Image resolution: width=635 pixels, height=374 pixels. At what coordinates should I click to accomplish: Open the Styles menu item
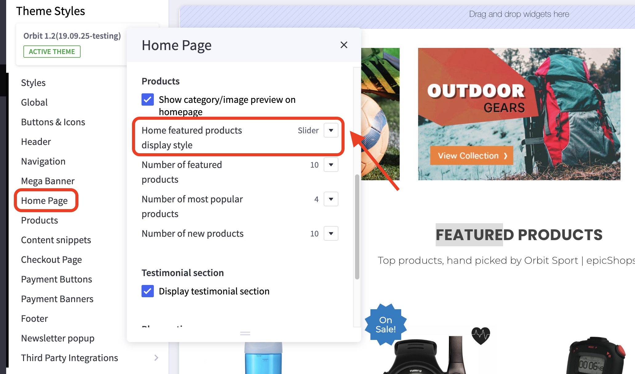[33, 83]
